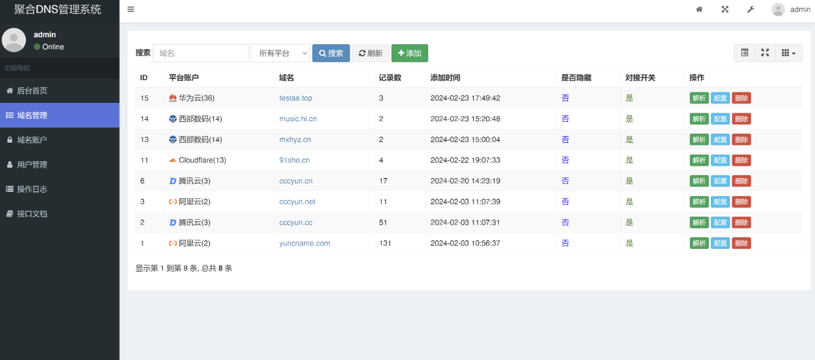Click the green 添加 button
Screen dimensions: 815x360
coord(409,53)
